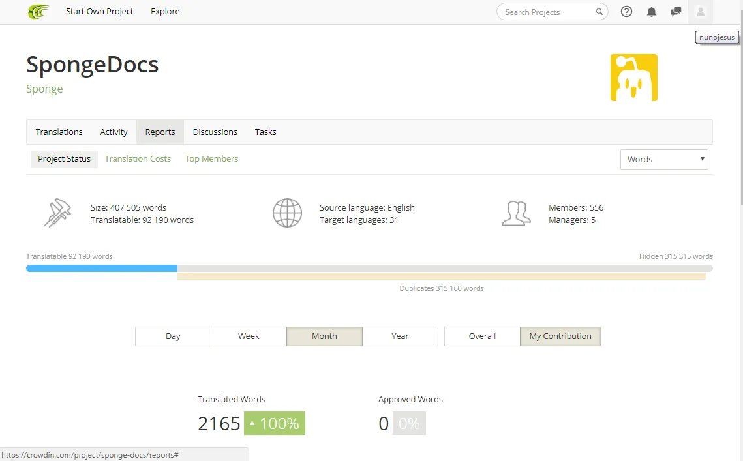The image size is (743, 461).
Task: Switch to the Translations tab
Action: point(59,132)
